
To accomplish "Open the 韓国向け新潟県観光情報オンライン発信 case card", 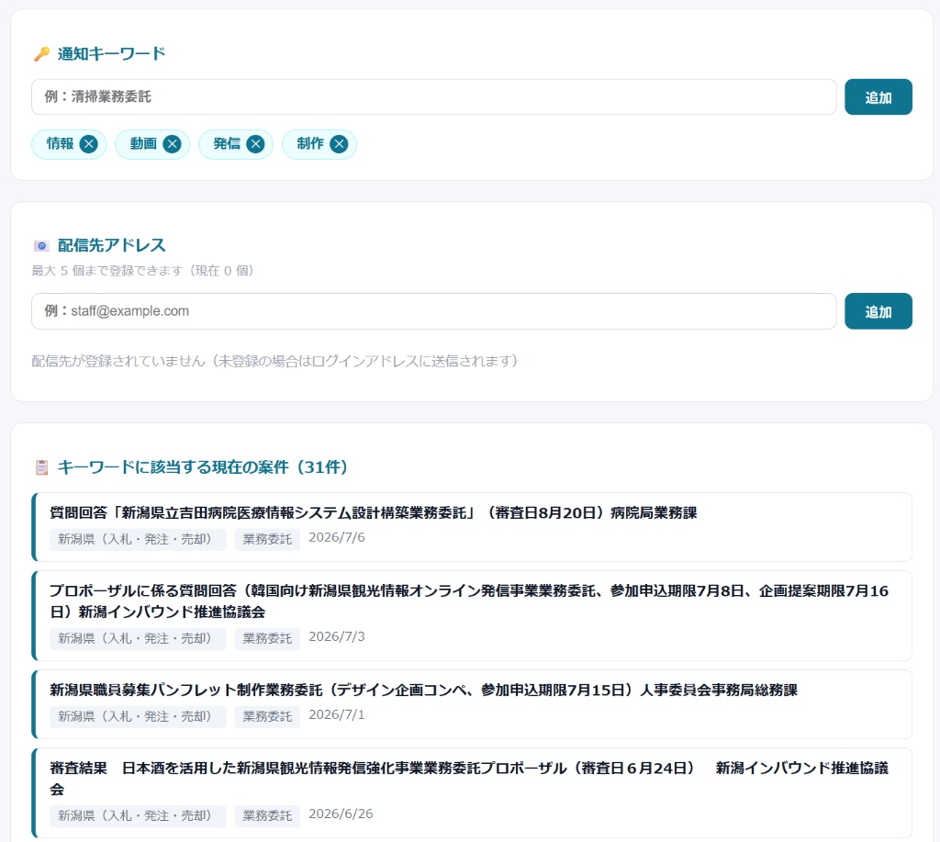I will click(x=472, y=616).
